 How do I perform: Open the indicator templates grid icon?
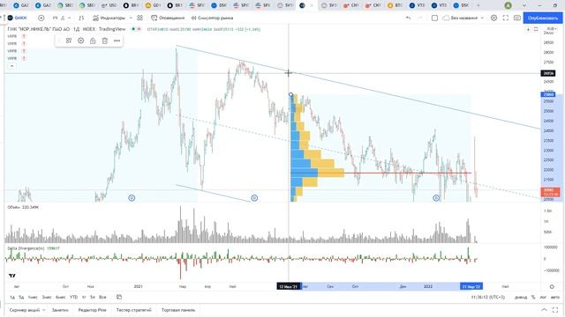tap(139, 18)
